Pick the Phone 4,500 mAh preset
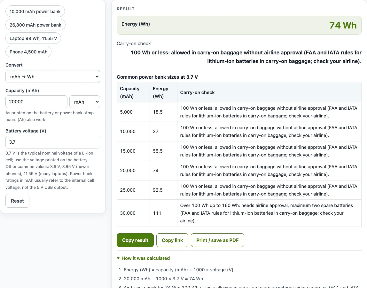The height and width of the screenshot is (288, 367). click(x=28, y=52)
